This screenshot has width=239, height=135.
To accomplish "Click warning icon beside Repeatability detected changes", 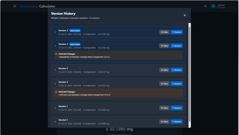I will click(56, 54).
